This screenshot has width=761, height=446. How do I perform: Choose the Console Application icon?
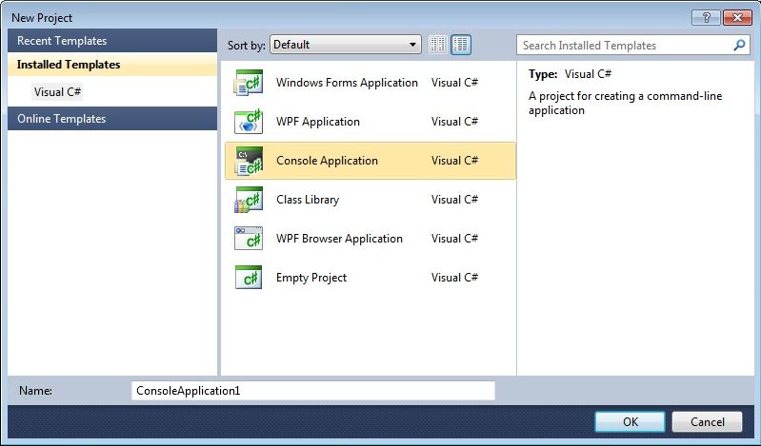coord(249,161)
